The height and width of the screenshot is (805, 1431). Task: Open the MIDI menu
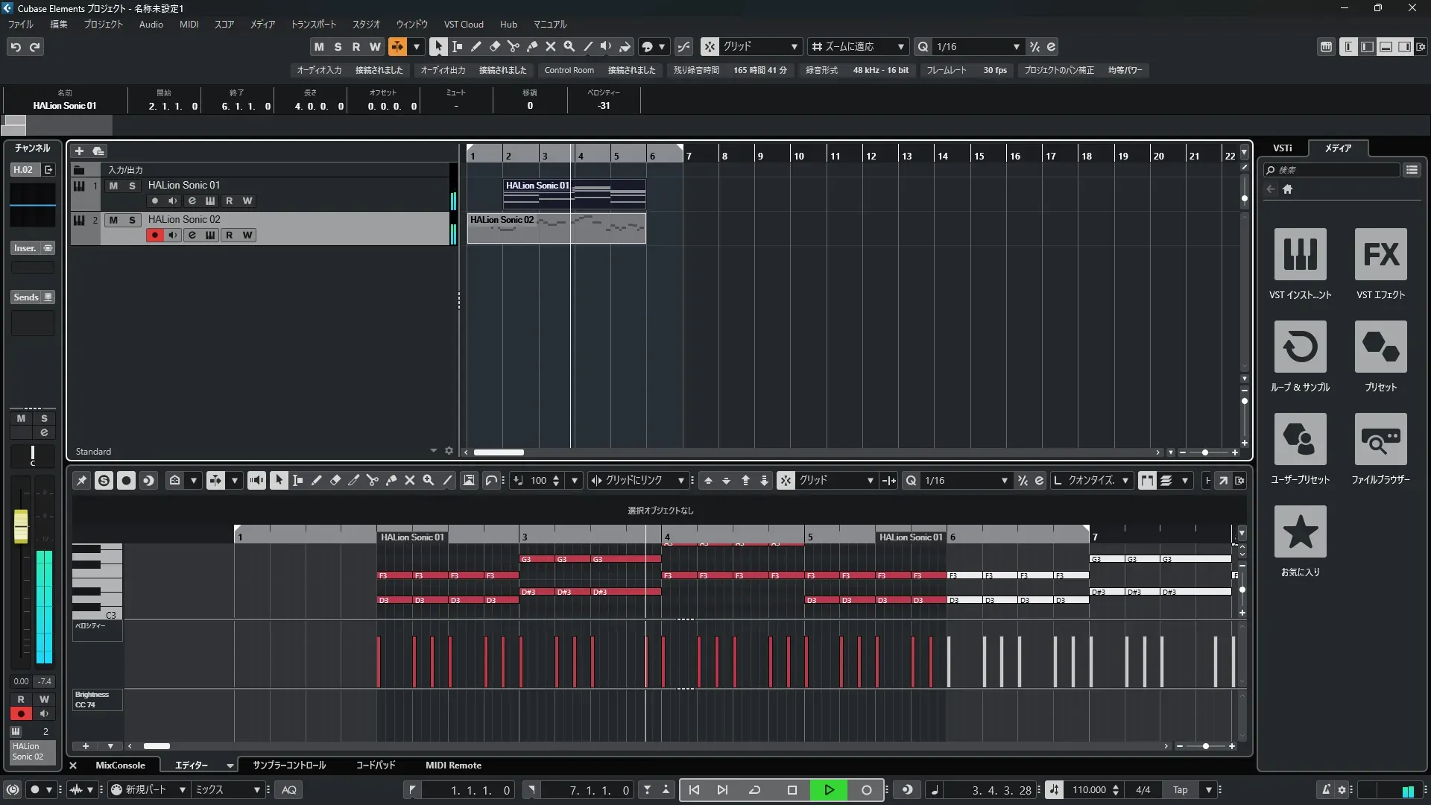[x=189, y=25]
